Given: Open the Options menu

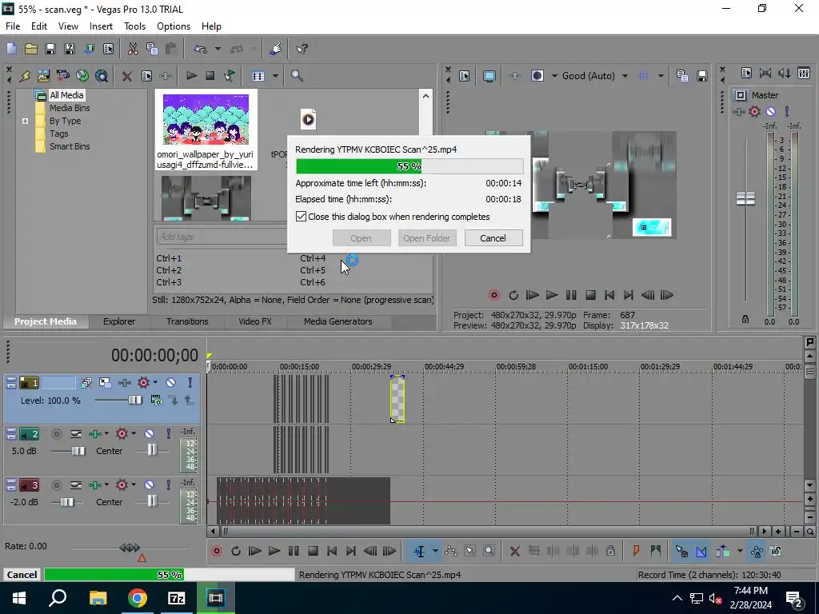Looking at the screenshot, I should 174,26.
